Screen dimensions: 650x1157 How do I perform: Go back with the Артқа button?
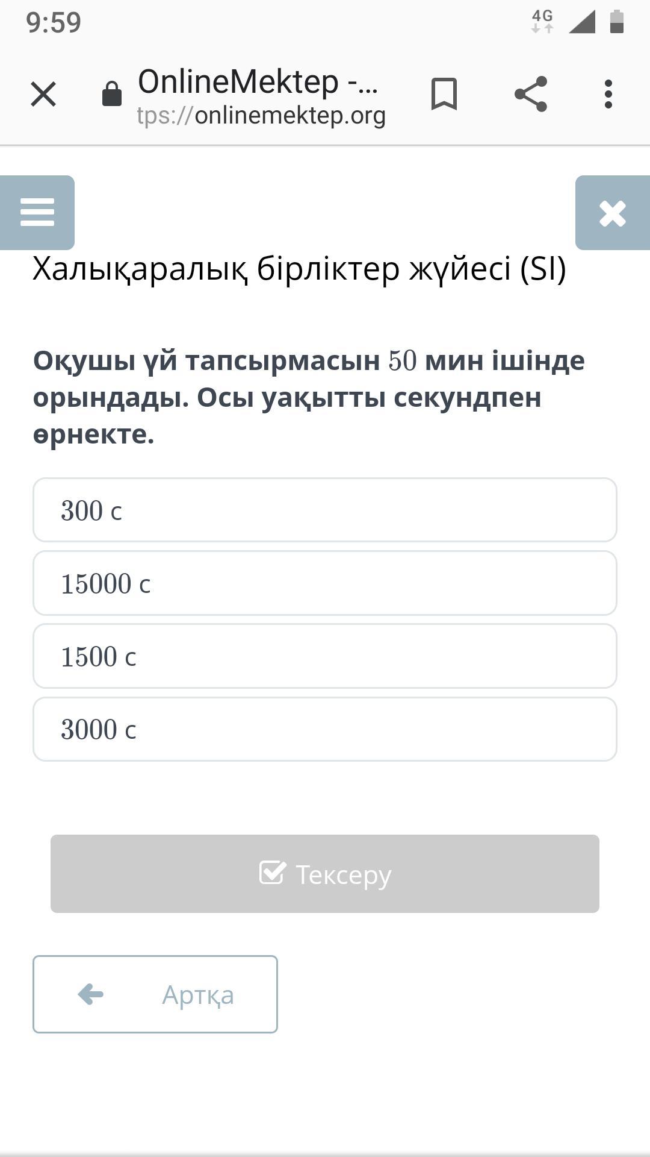[x=155, y=994]
